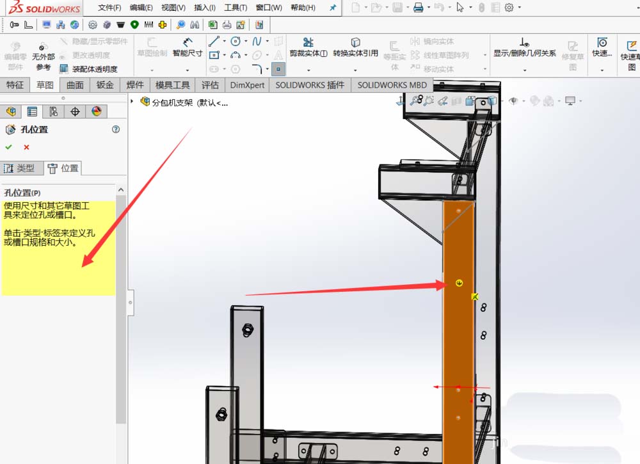This screenshot has width=640, height=464.
Task: Cancel hole position with red X
Action: [x=26, y=147]
